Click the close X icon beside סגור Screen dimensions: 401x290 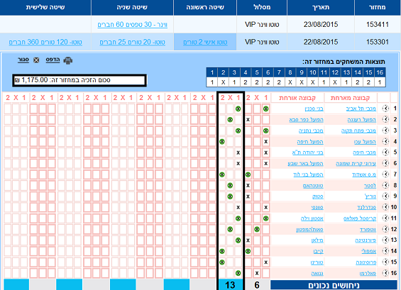coord(36,60)
